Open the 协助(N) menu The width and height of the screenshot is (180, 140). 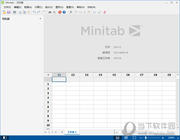click(x=91, y=7)
